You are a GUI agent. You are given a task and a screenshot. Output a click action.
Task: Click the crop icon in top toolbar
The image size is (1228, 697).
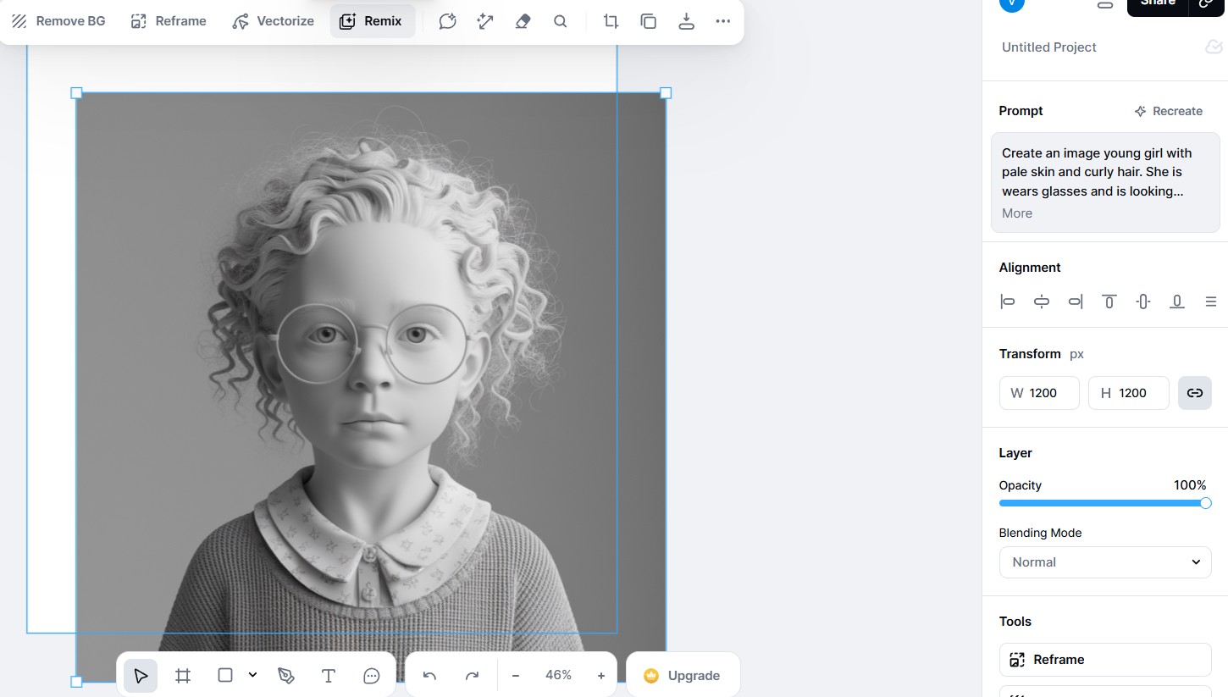coord(611,21)
